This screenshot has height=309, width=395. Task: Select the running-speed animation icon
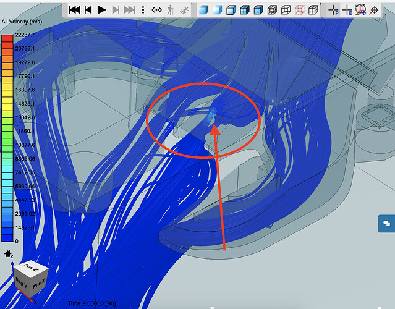(184, 10)
